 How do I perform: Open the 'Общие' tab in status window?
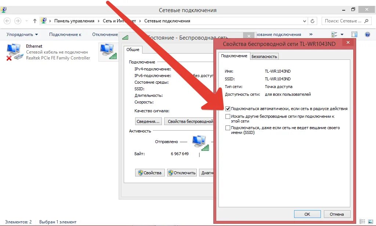point(133,50)
